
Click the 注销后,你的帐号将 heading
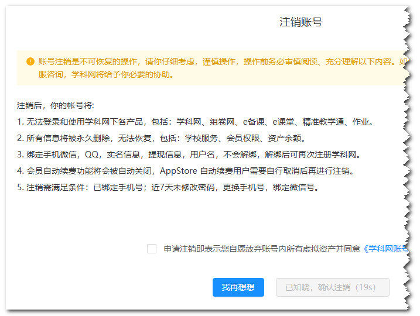[x=56, y=105]
